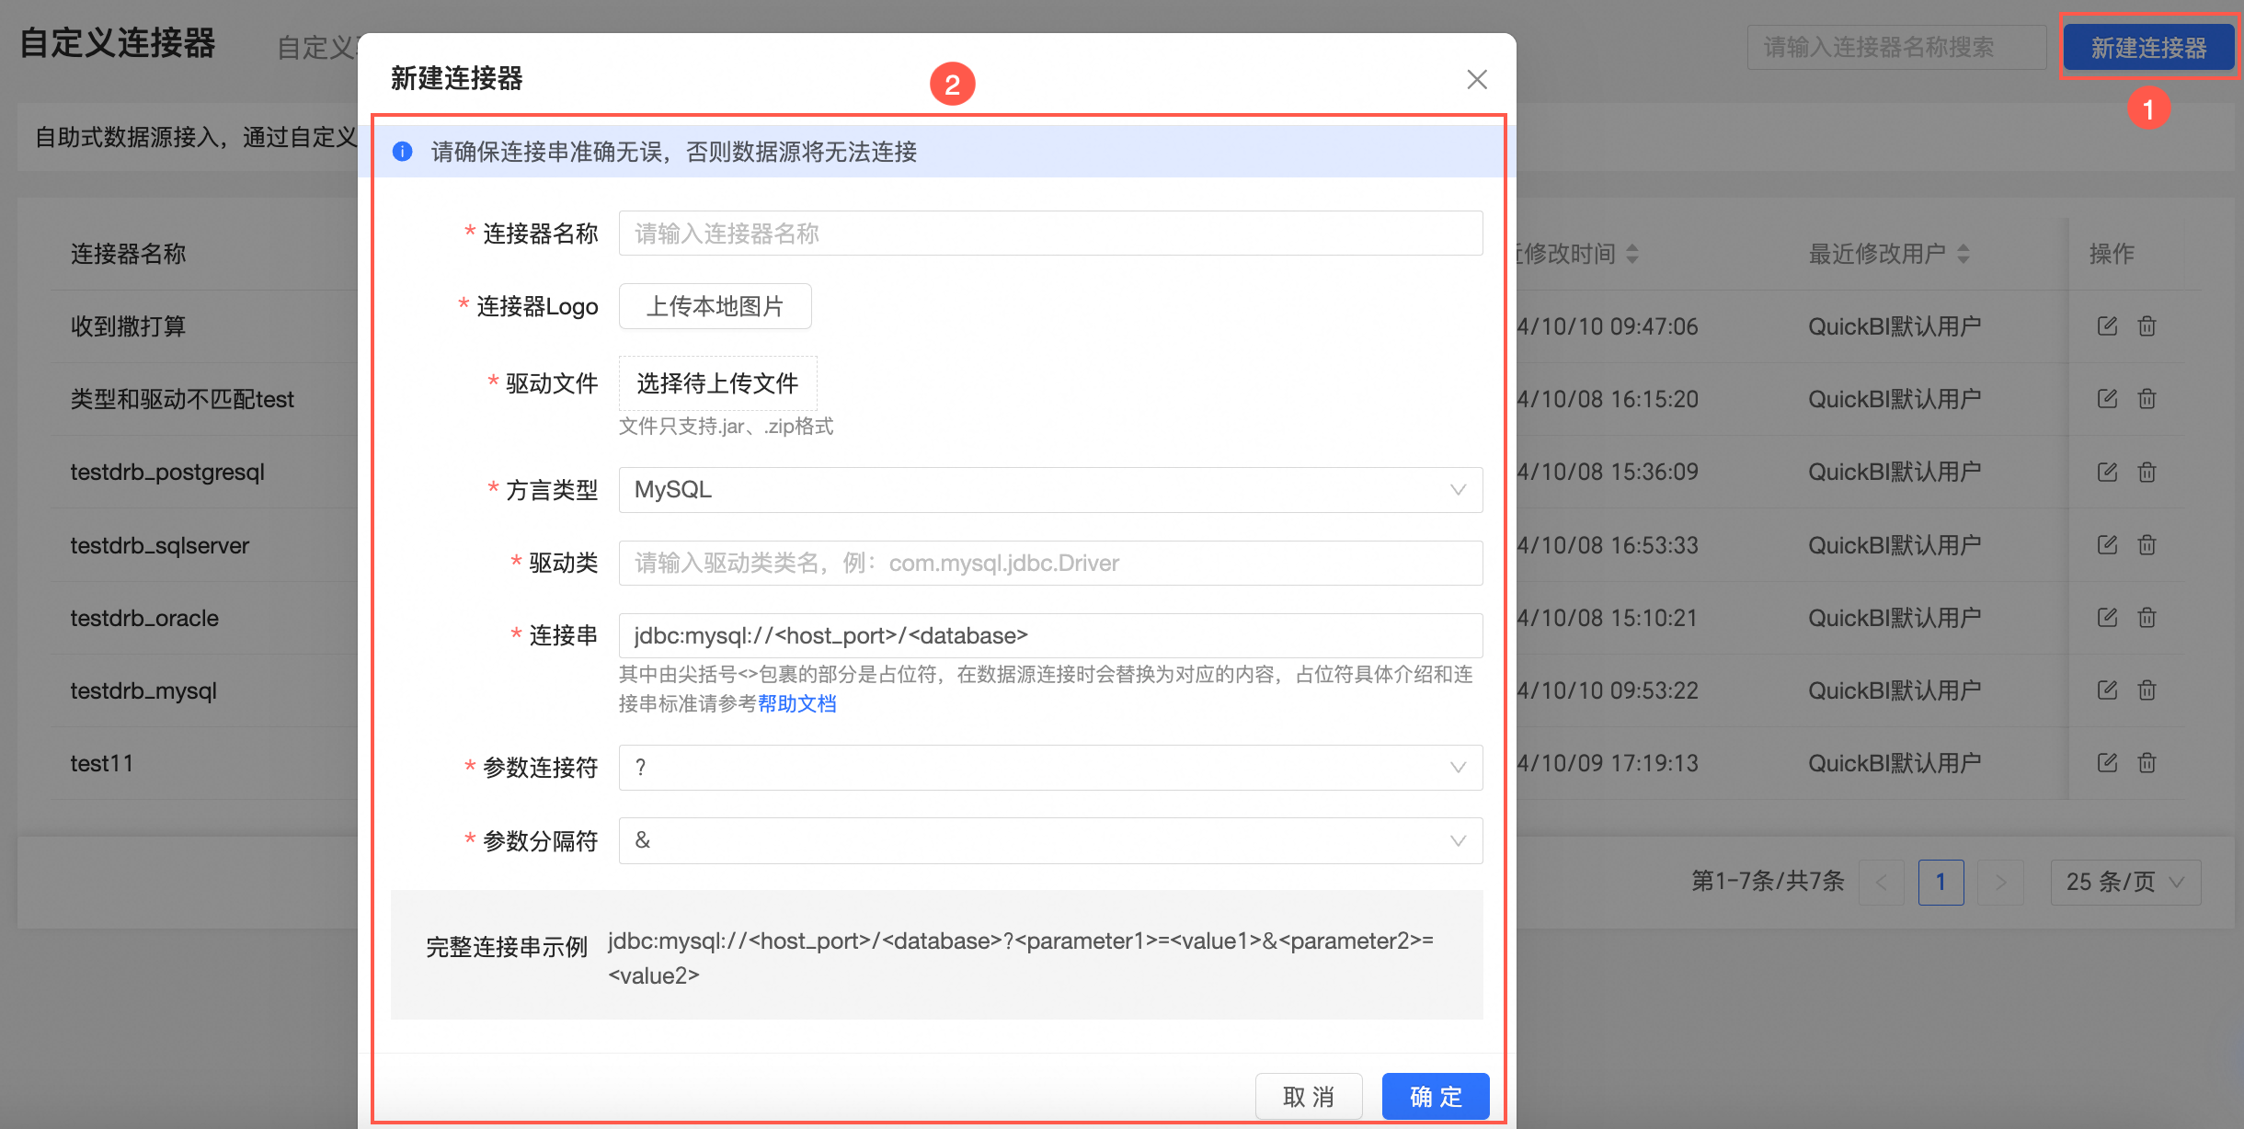Click the 新建连接器 button
Viewport: 2244px width, 1129px height.
click(x=2148, y=47)
